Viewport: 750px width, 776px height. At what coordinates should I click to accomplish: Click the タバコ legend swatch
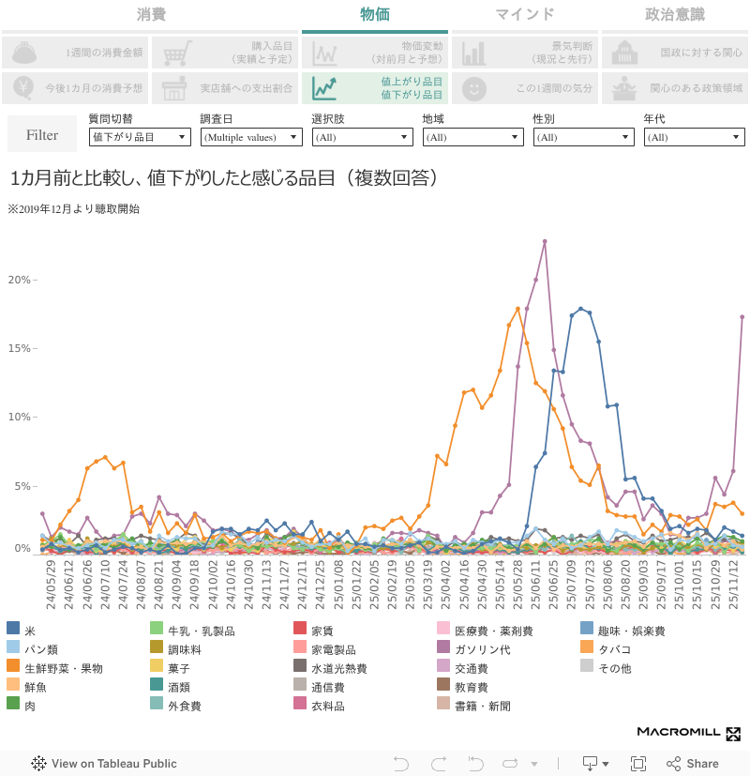[587, 647]
